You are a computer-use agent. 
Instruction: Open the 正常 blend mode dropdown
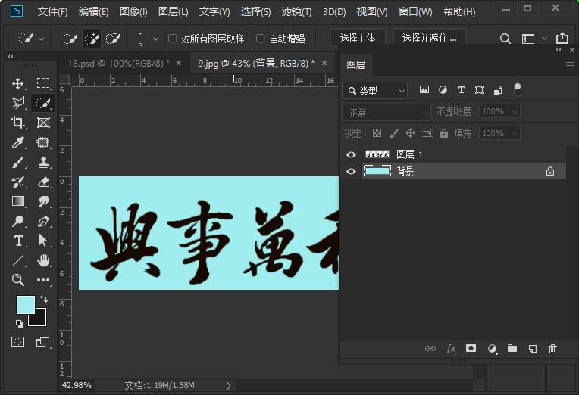tap(387, 113)
